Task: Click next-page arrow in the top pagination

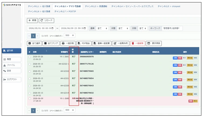Action: (x=37, y=36)
